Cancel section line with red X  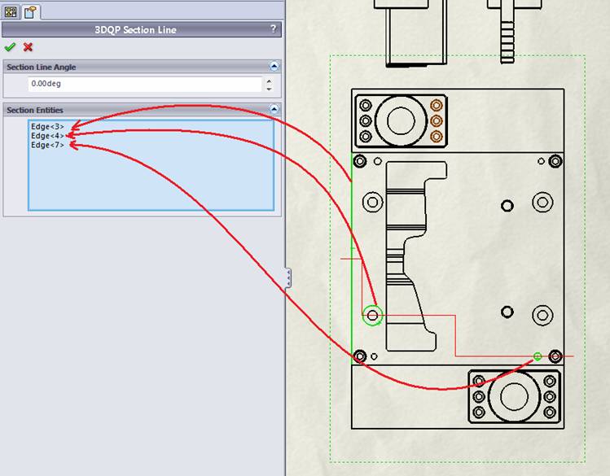[29, 47]
